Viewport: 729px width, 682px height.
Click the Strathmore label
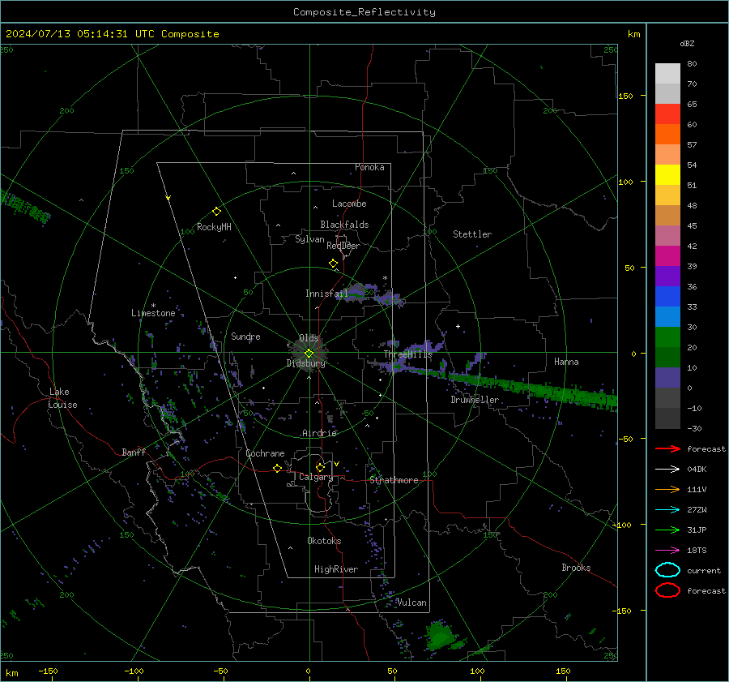pos(394,480)
